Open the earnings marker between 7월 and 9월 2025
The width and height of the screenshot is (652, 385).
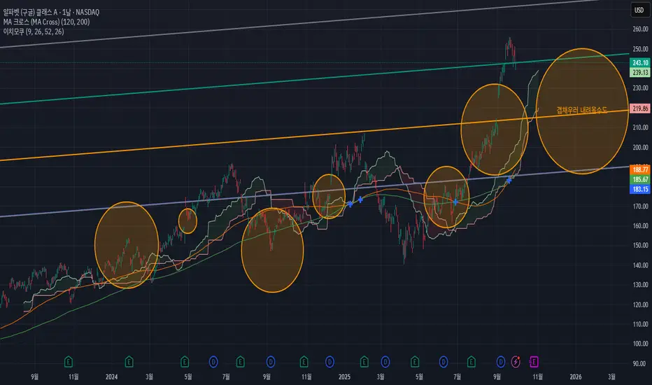(471, 362)
